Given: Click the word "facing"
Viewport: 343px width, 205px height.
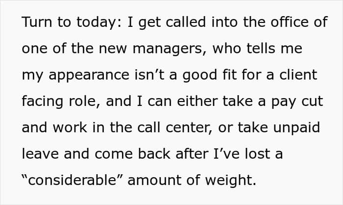Looking at the screenshot, I should [x=43, y=102].
